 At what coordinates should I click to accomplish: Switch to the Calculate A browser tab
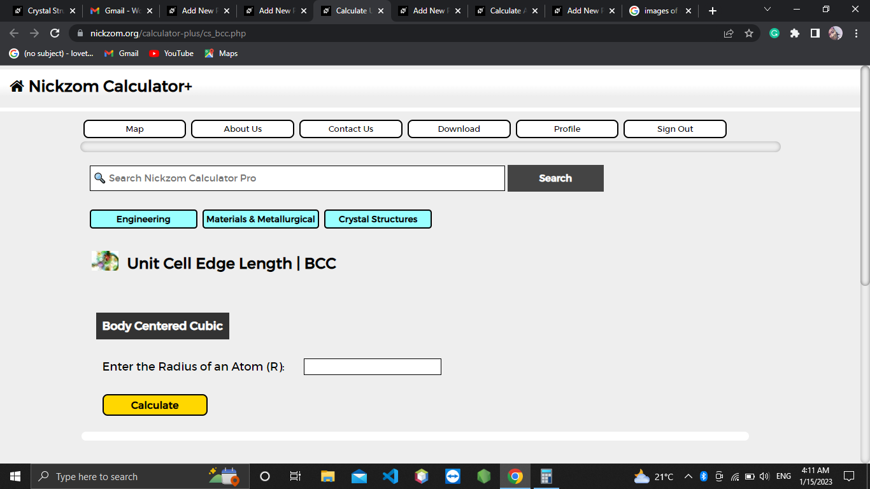pyautogui.click(x=506, y=11)
